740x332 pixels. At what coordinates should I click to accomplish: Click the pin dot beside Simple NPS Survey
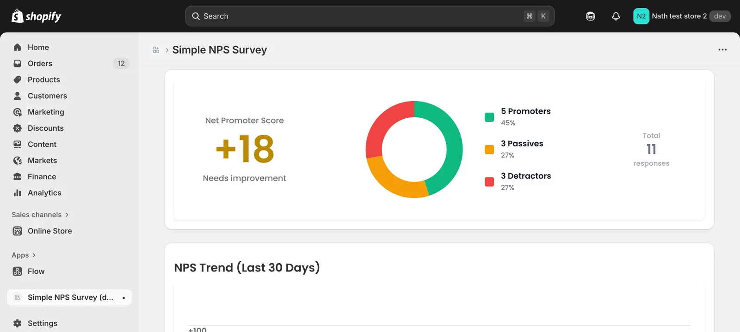coord(123,298)
